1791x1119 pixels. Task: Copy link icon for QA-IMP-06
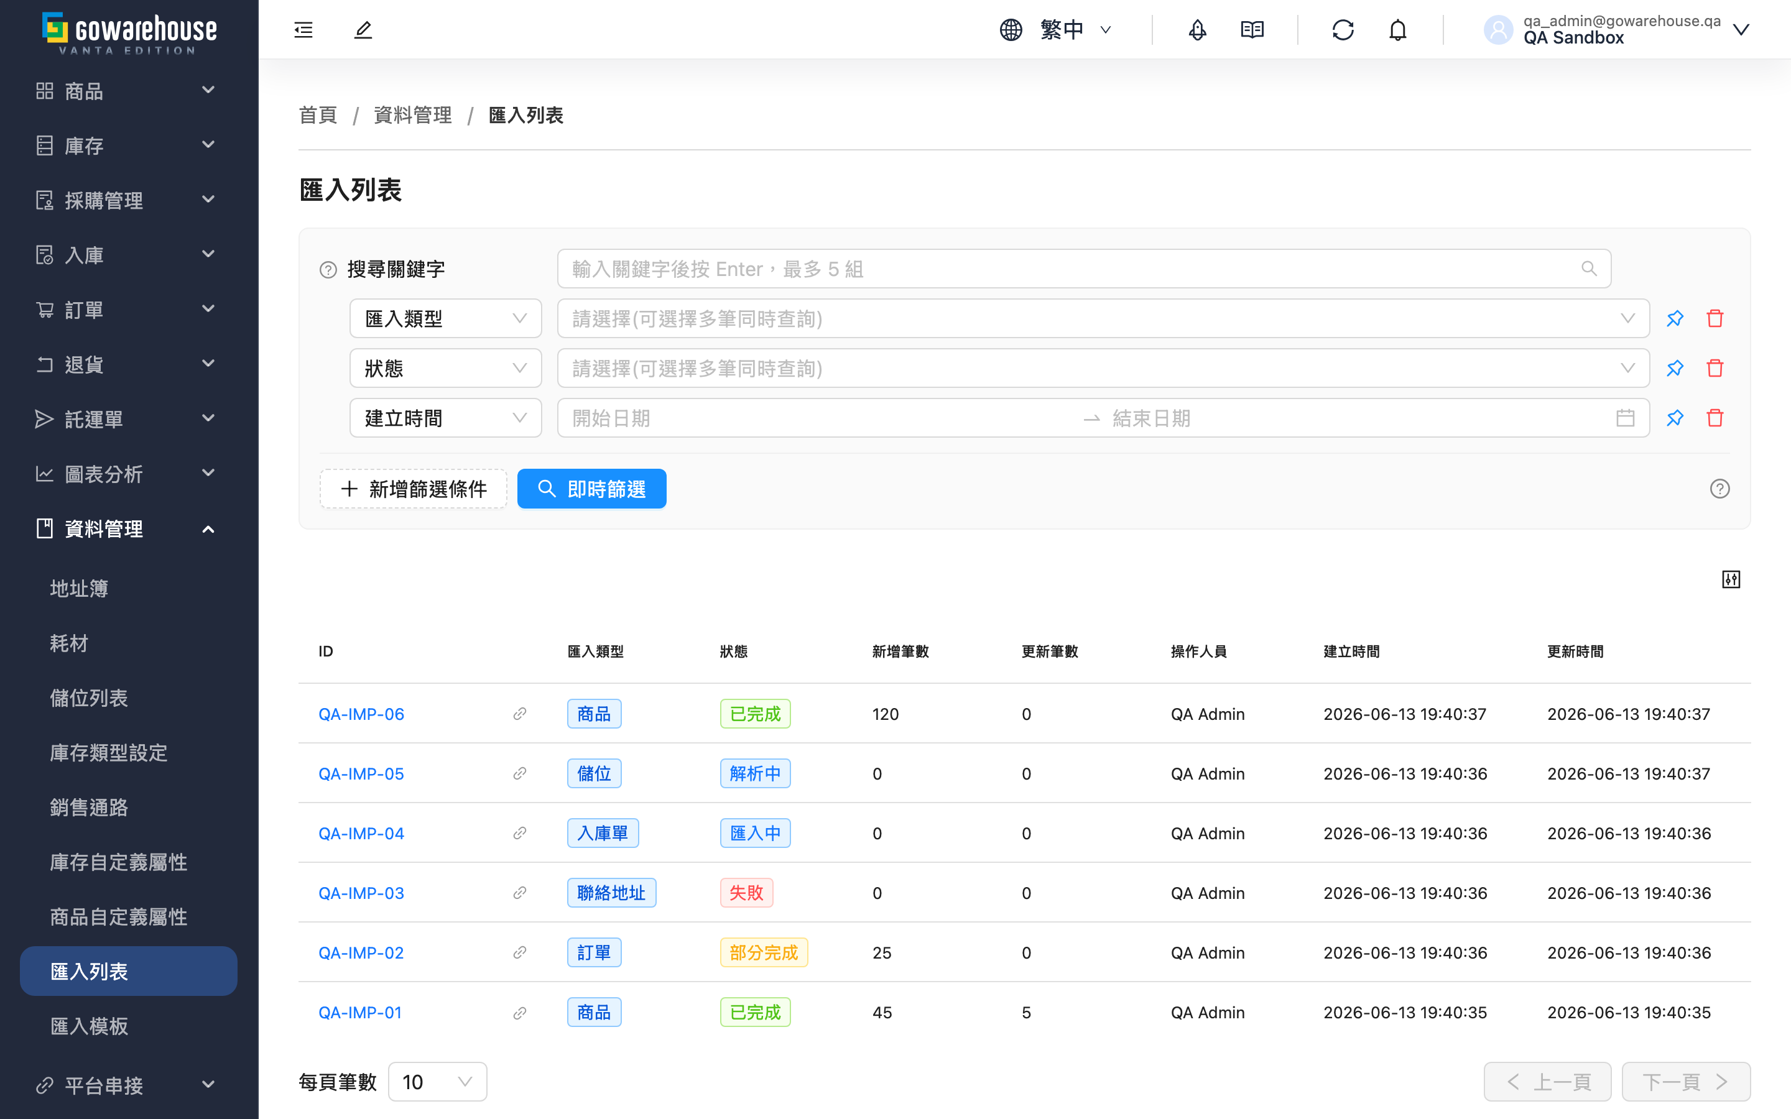click(x=519, y=714)
